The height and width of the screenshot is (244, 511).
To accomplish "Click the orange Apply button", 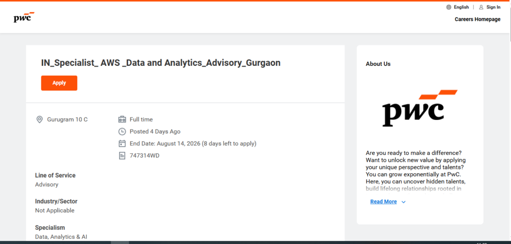I will coord(59,83).
